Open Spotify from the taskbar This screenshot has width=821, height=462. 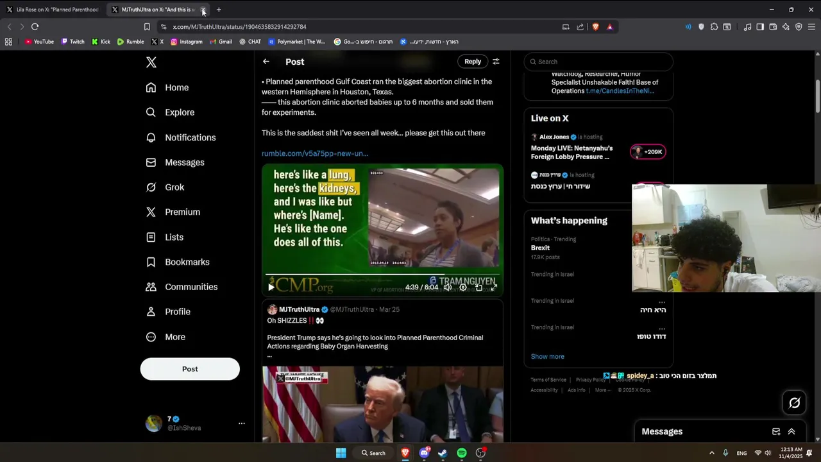(462, 453)
